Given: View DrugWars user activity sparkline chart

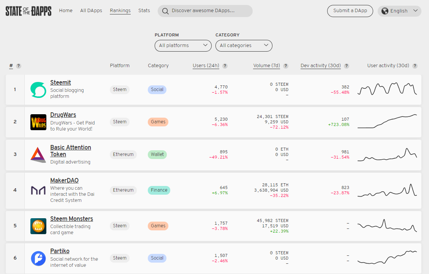Looking at the screenshot, I should 387,121.
